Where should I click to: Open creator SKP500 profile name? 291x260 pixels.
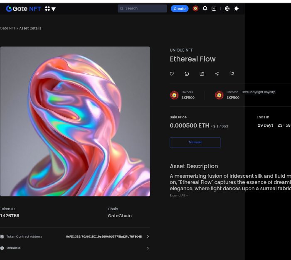point(233,98)
